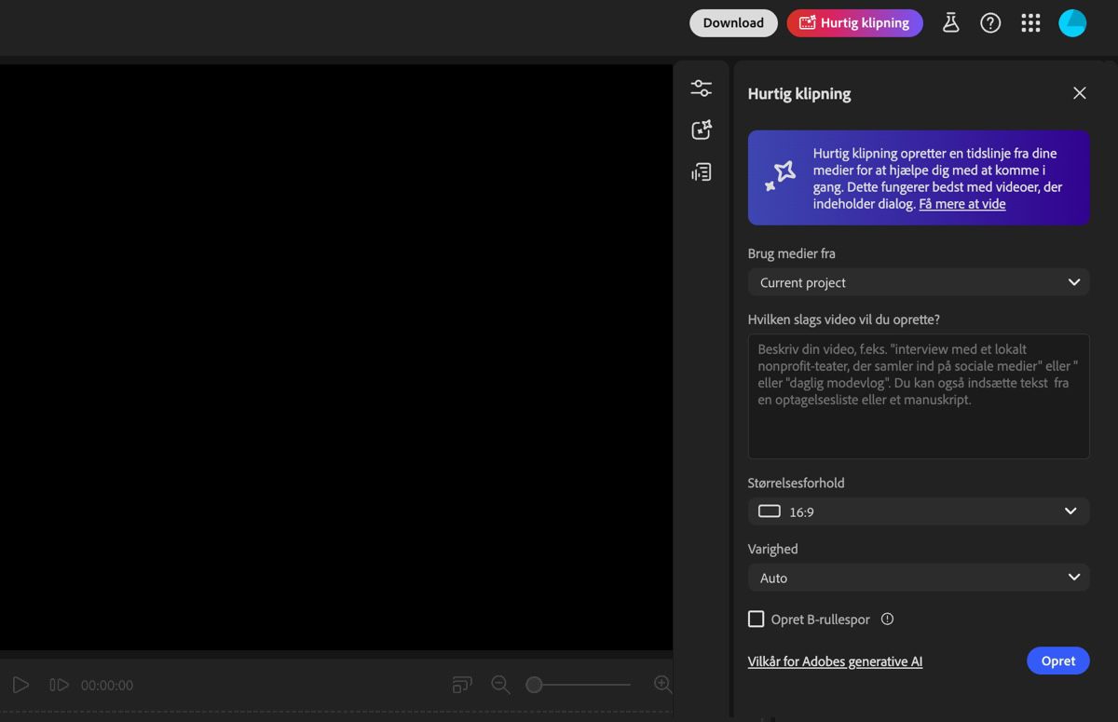
Task: Click the video description text field
Action: coord(919,395)
